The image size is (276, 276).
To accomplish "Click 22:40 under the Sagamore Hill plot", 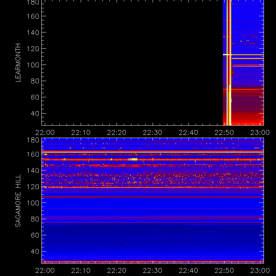I will (x=188, y=270).
